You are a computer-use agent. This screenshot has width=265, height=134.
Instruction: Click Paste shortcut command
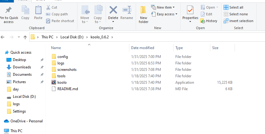[60, 21]
